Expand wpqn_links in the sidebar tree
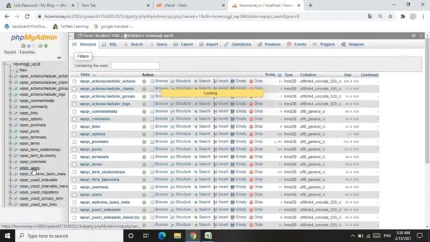 pos(11,113)
